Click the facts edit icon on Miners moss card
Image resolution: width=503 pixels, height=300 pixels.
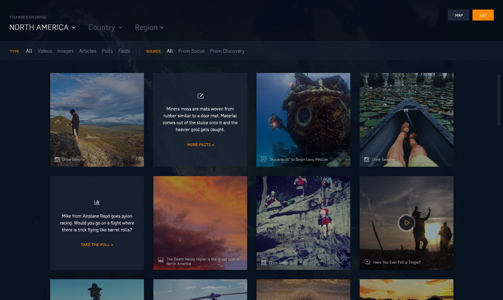200,96
